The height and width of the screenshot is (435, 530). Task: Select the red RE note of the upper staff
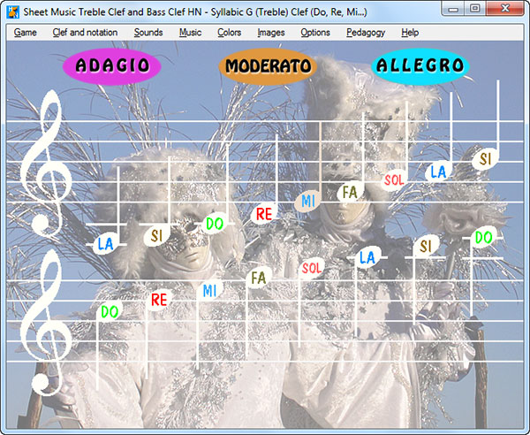point(264,214)
